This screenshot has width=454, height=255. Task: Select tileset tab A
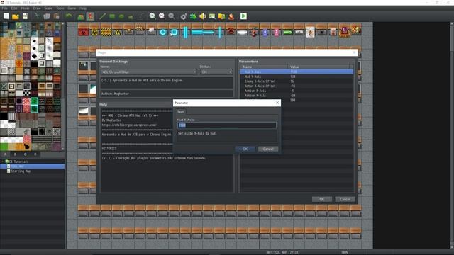pyautogui.click(x=5, y=154)
